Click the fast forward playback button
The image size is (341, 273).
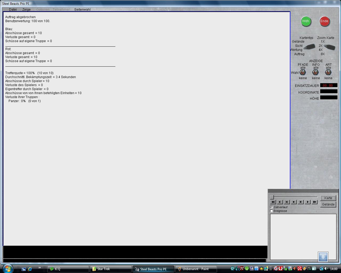[315, 202]
